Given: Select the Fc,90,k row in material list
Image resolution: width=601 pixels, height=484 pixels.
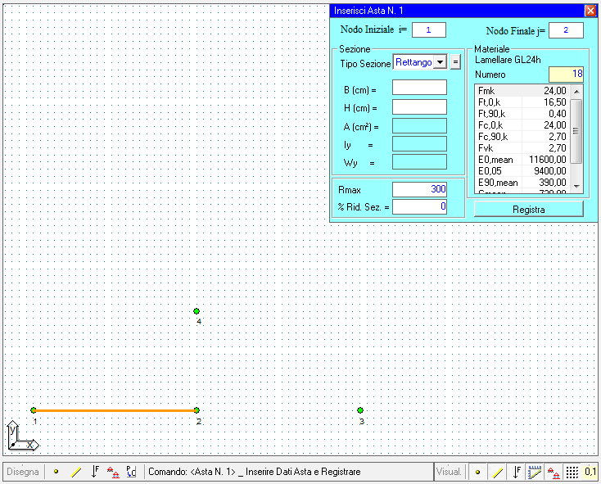Looking at the screenshot, I should [522, 137].
